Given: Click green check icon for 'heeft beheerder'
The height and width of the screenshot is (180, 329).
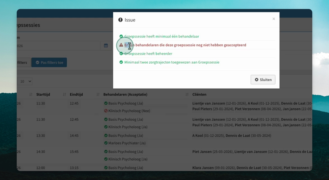Looking at the screenshot, I should tap(121, 53).
